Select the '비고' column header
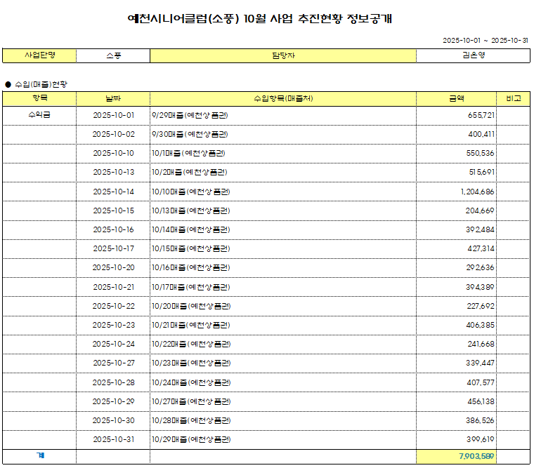 point(514,98)
